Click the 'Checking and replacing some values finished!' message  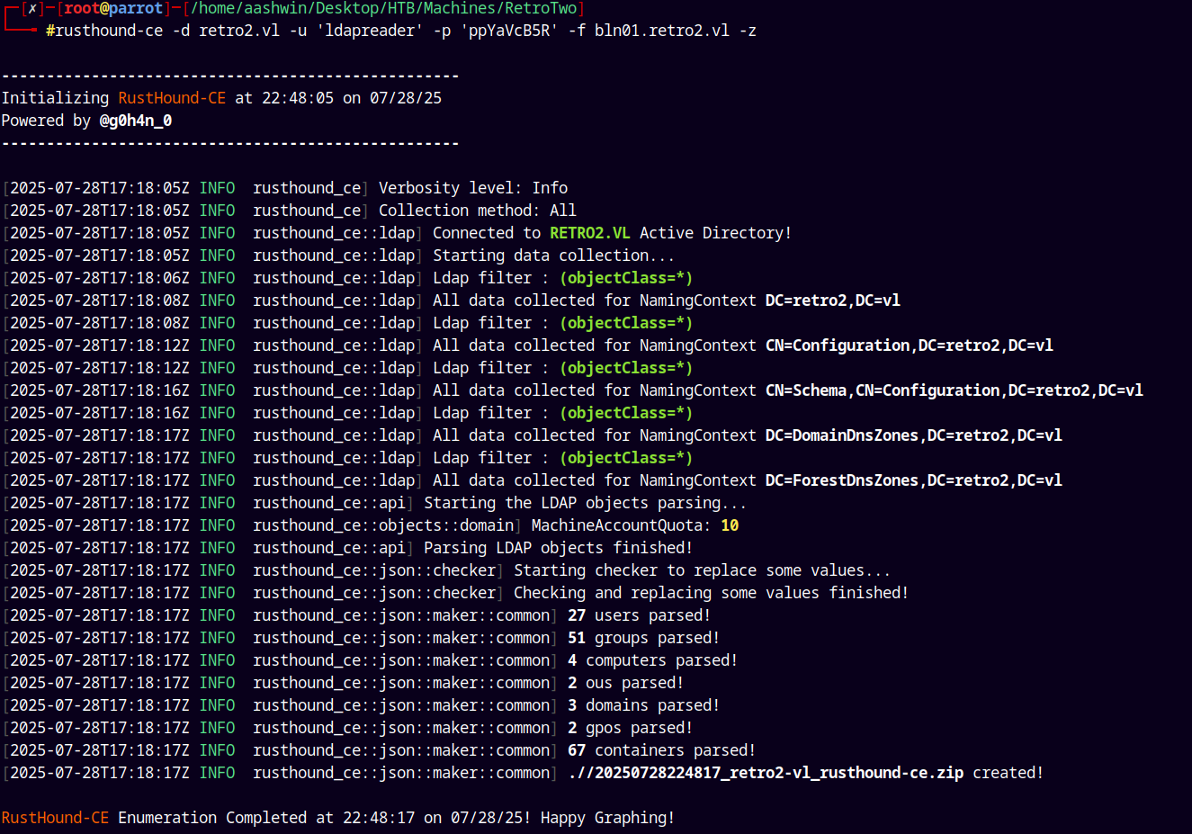[x=712, y=593]
